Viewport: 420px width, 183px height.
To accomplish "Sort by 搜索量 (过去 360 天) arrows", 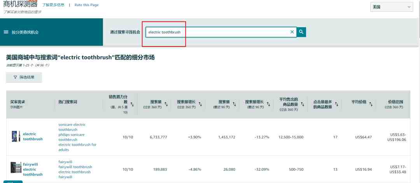I will [166, 104].
